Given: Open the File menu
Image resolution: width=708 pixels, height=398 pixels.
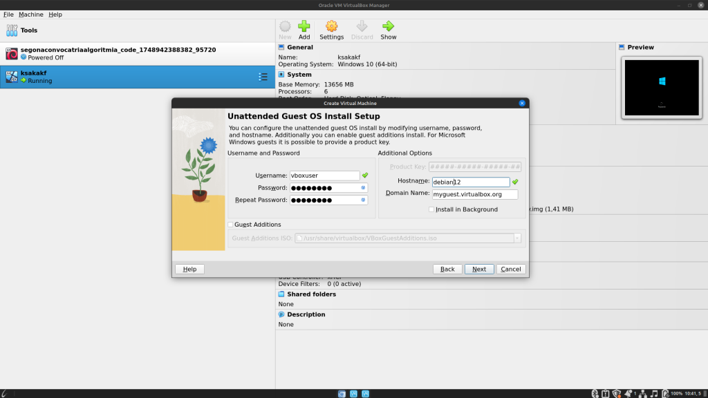Looking at the screenshot, I should pyautogui.click(x=8, y=15).
